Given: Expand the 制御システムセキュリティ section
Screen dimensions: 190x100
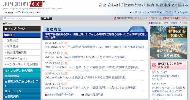Looking at the screenshot, I should point(6,82).
